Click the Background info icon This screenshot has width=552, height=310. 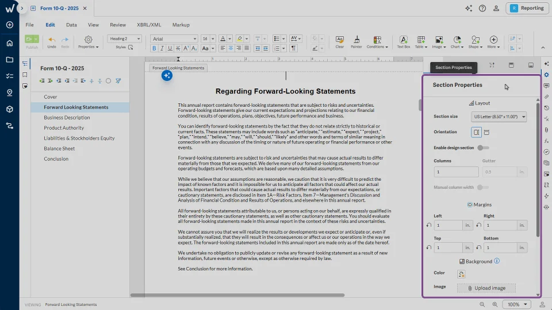click(497, 261)
